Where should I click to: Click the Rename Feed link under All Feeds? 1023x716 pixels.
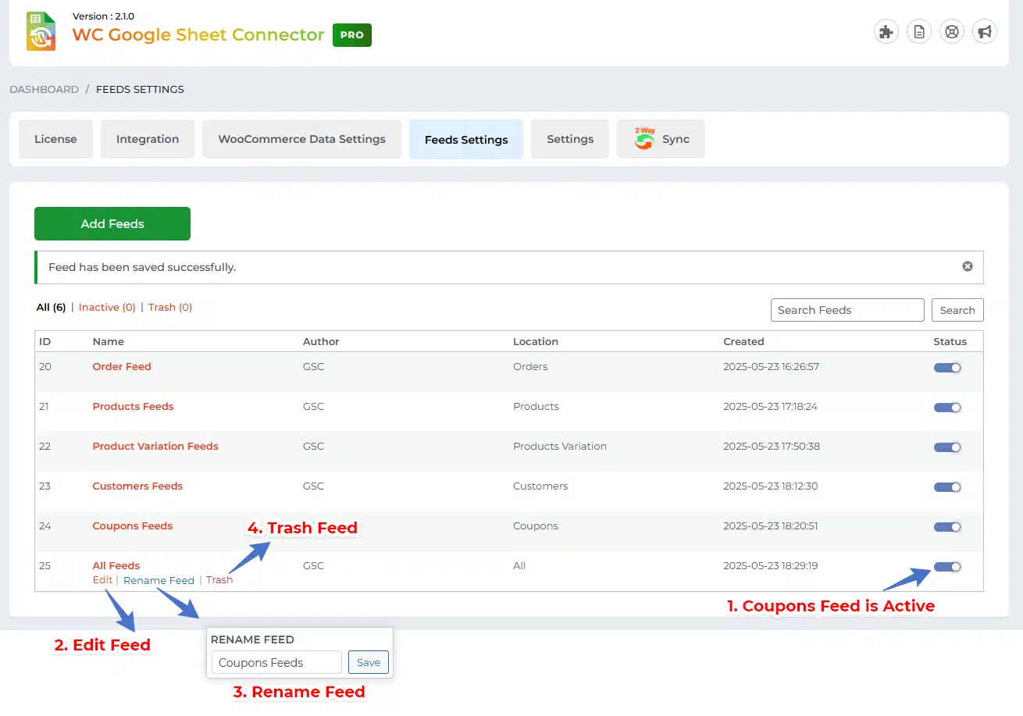coord(159,580)
